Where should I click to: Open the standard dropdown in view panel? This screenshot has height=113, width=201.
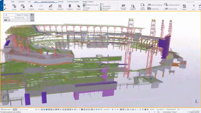tap(10, 18)
